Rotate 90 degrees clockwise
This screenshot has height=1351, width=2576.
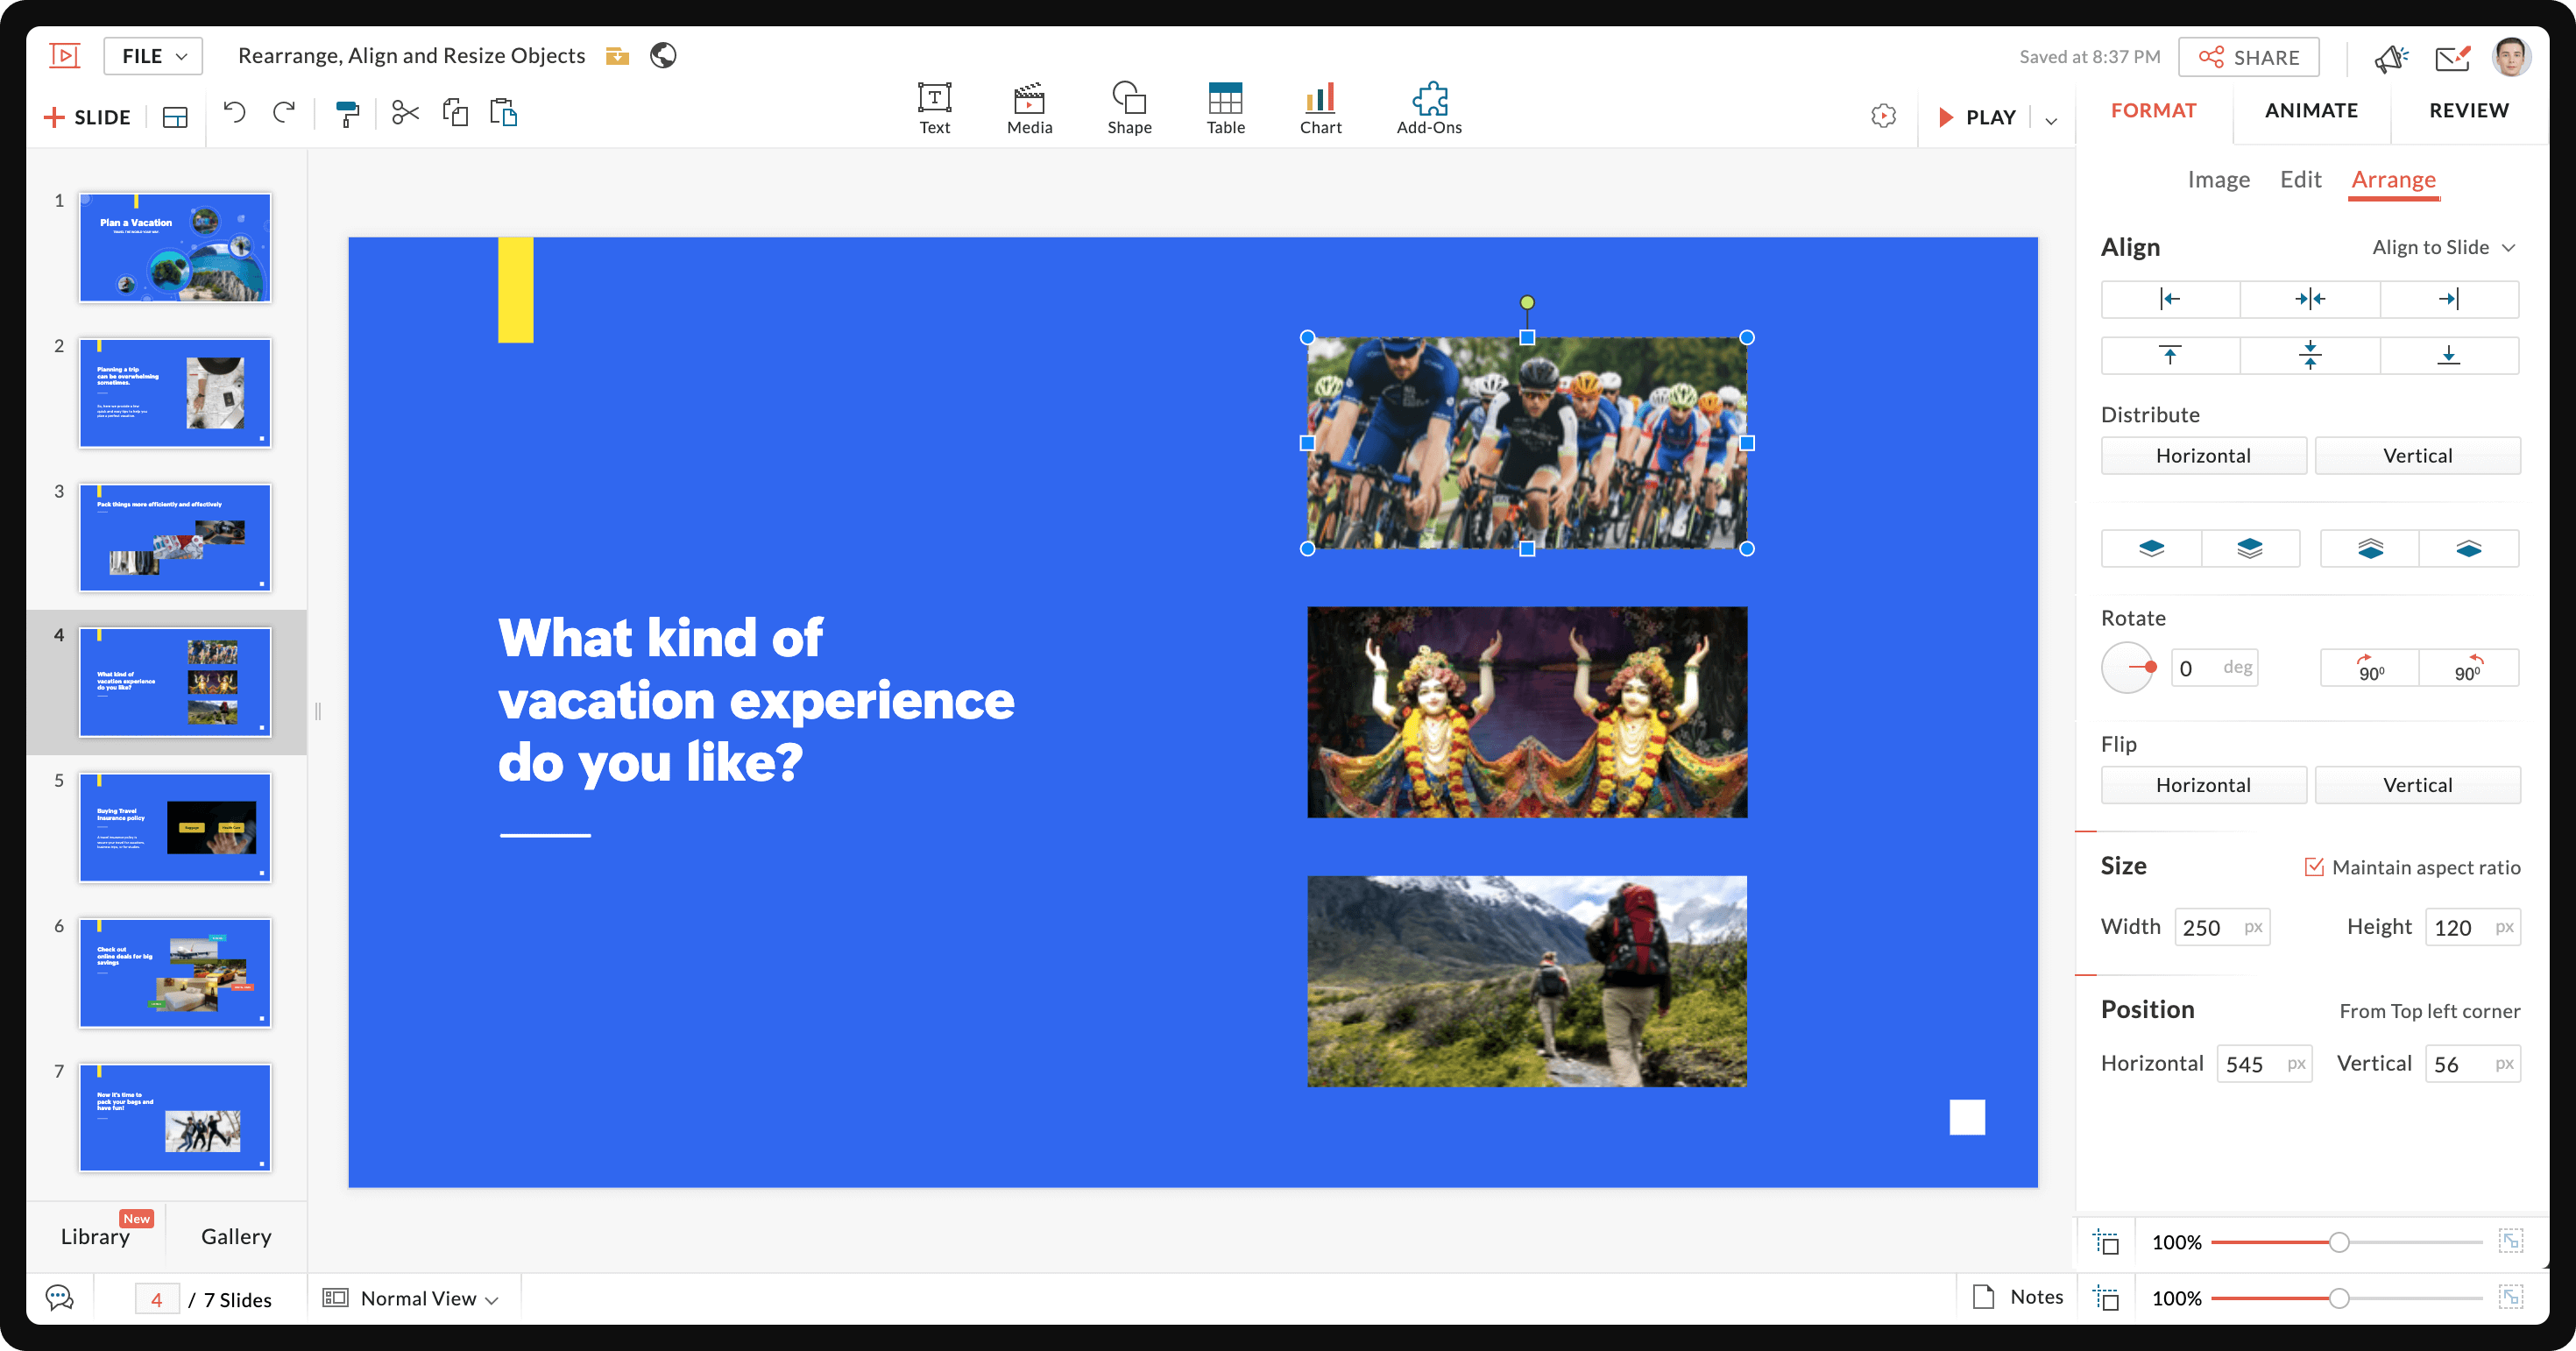pos(2370,667)
